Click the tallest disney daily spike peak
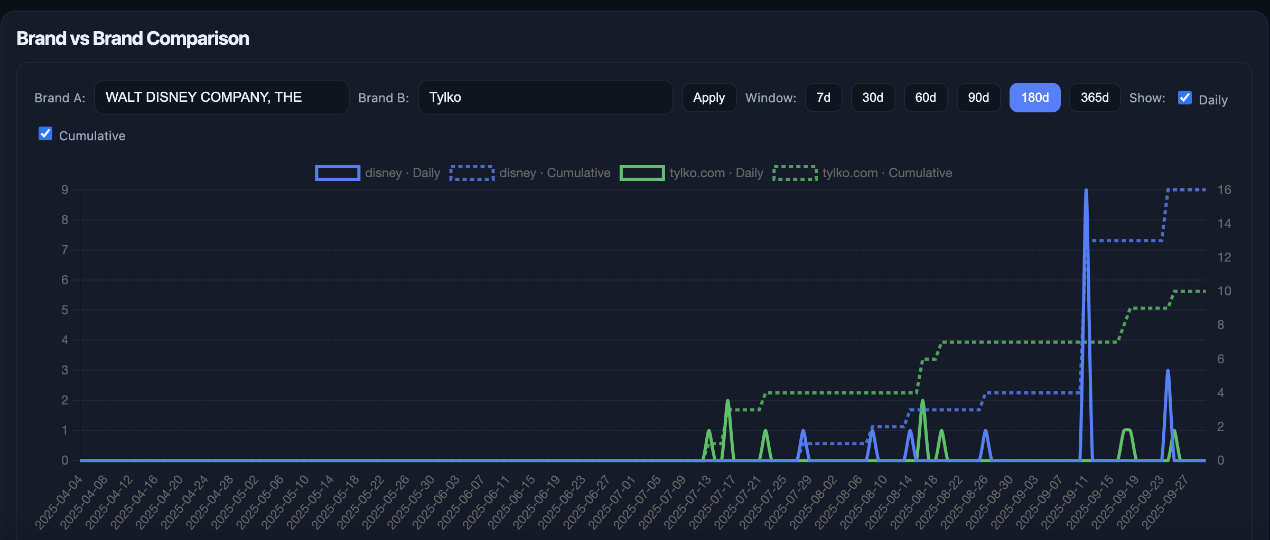This screenshot has width=1270, height=540. click(1086, 190)
